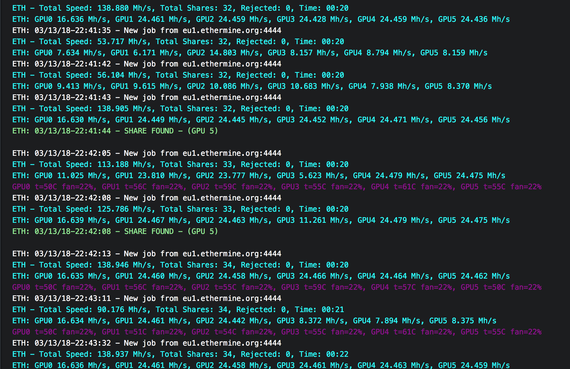The height and width of the screenshot is (369, 570).
Task: Click the value GPU3 24.466 Mh/s
Action: coord(313,276)
